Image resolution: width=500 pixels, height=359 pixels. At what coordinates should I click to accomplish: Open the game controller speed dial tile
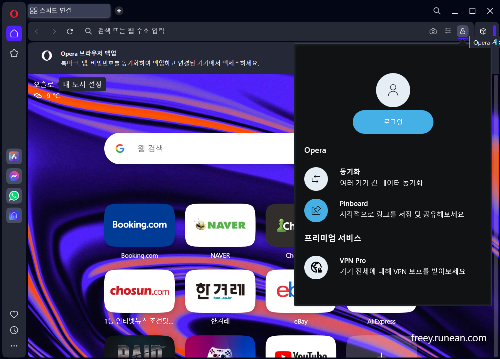(x=220, y=347)
